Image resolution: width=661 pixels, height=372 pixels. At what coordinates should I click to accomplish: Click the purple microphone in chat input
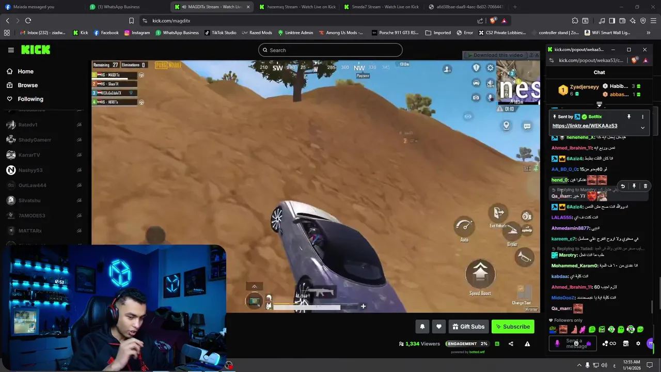click(557, 344)
